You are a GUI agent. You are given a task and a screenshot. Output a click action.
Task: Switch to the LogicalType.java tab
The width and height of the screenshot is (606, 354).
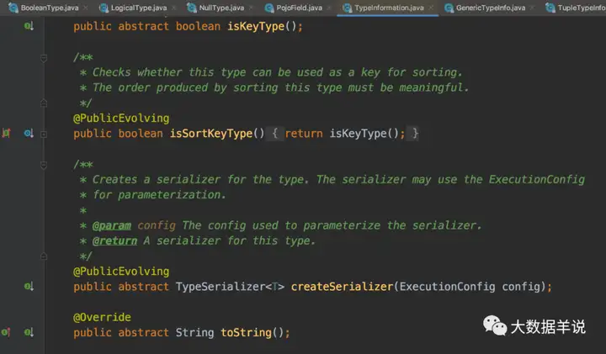(x=139, y=8)
